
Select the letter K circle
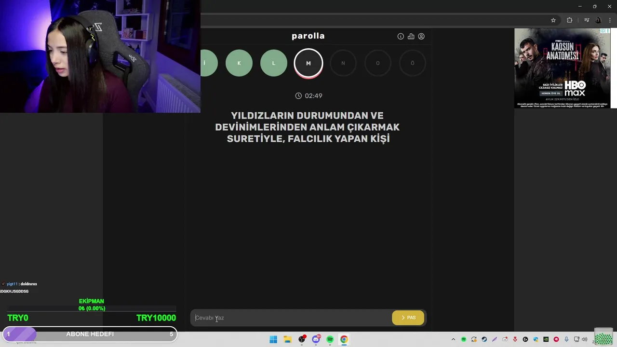point(239,63)
